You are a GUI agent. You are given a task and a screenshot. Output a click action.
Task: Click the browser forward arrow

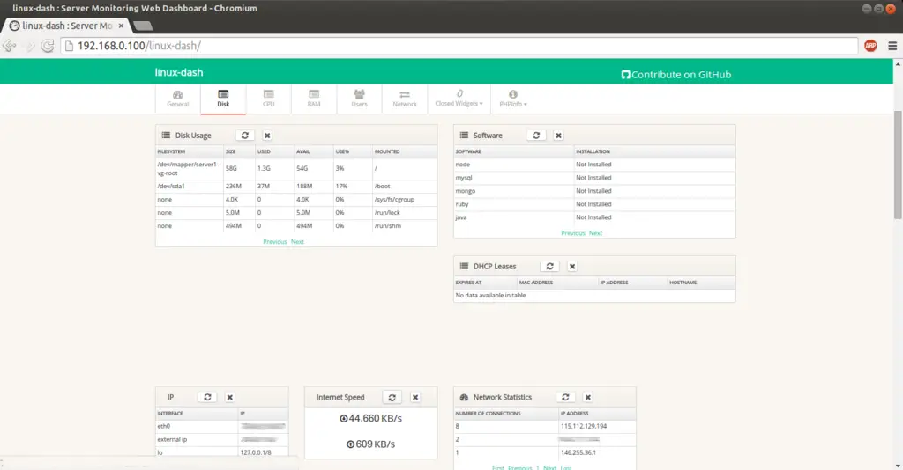point(30,46)
